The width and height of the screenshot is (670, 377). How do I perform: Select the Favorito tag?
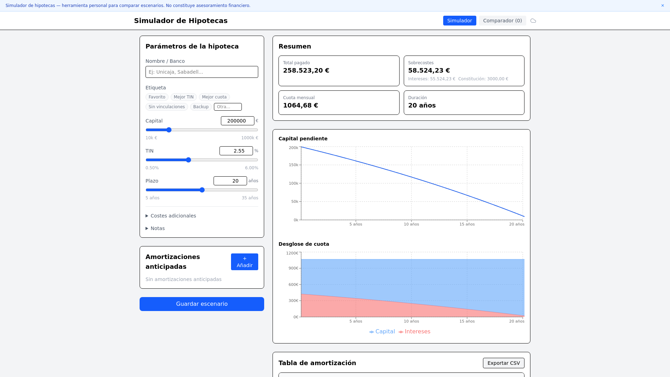click(x=157, y=97)
